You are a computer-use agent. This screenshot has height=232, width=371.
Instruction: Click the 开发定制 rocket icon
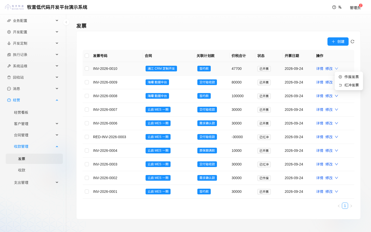click(9, 43)
